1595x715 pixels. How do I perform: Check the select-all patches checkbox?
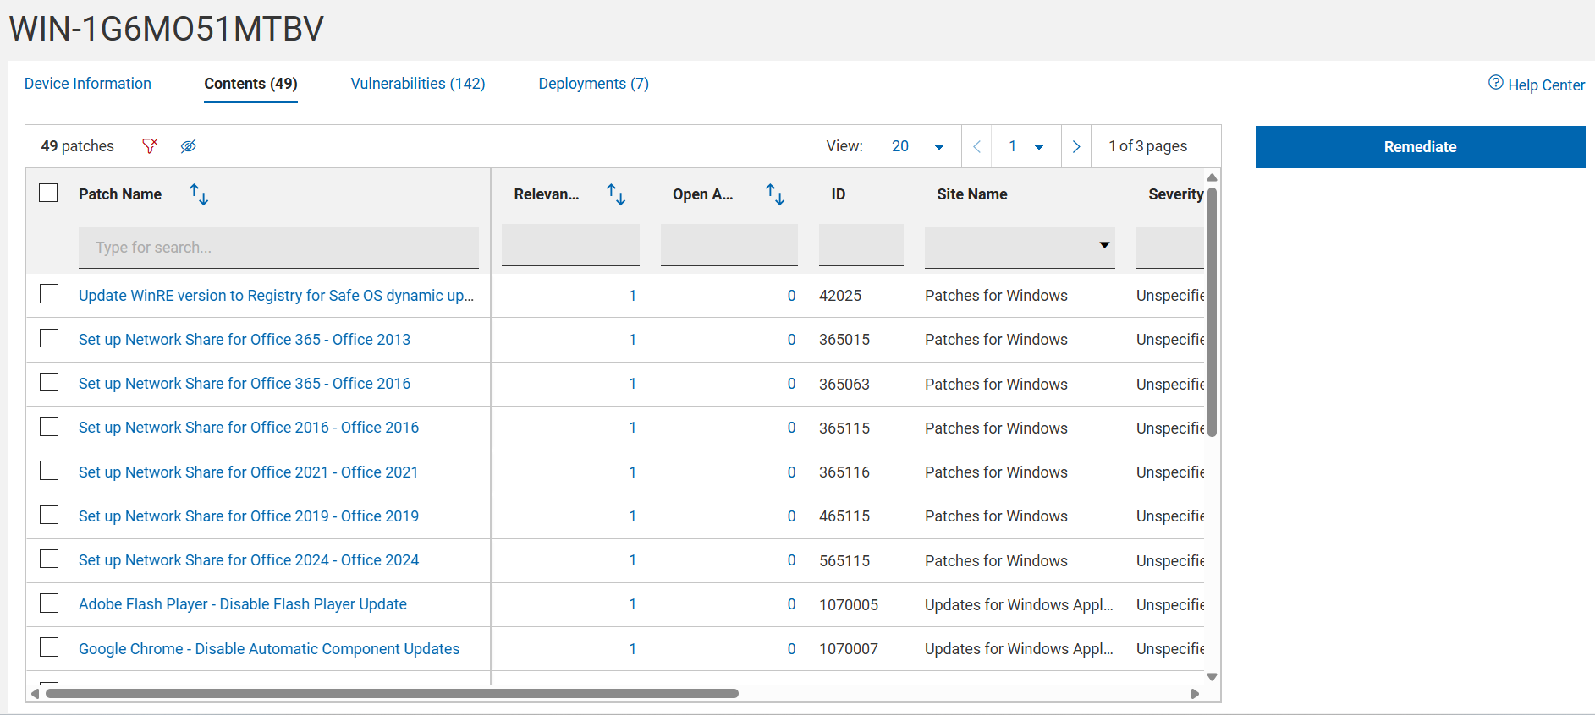[49, 194]
